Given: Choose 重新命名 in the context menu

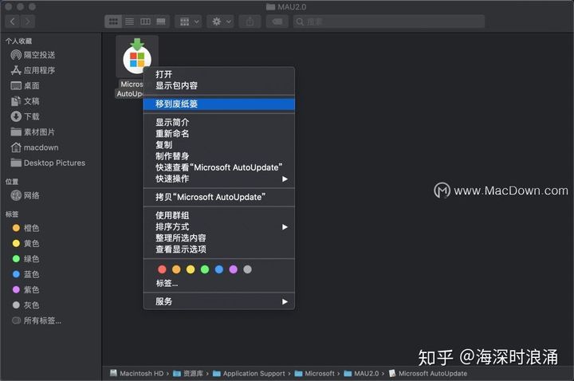Looking at the screenshot, I should (x=219, y=134).
